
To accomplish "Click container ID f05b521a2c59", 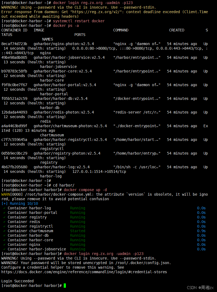I will [14, 98].
